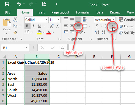Switch to the Home tab
The height and width of the screenshot is (105, 135).
tap(25, 12)
